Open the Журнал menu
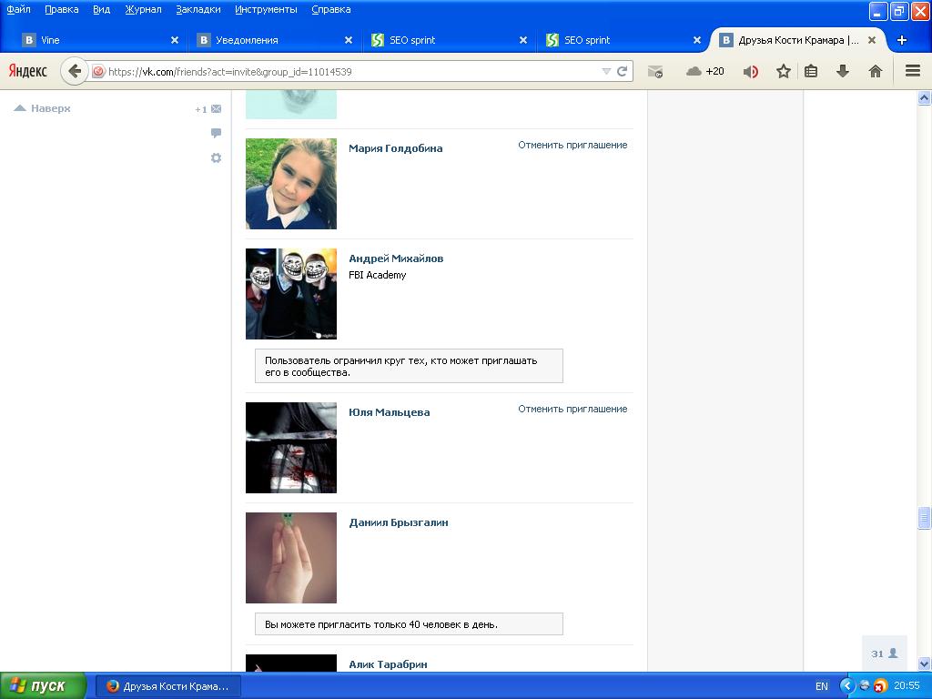Viewport: 932px width, 699px height. click(143, 9)
